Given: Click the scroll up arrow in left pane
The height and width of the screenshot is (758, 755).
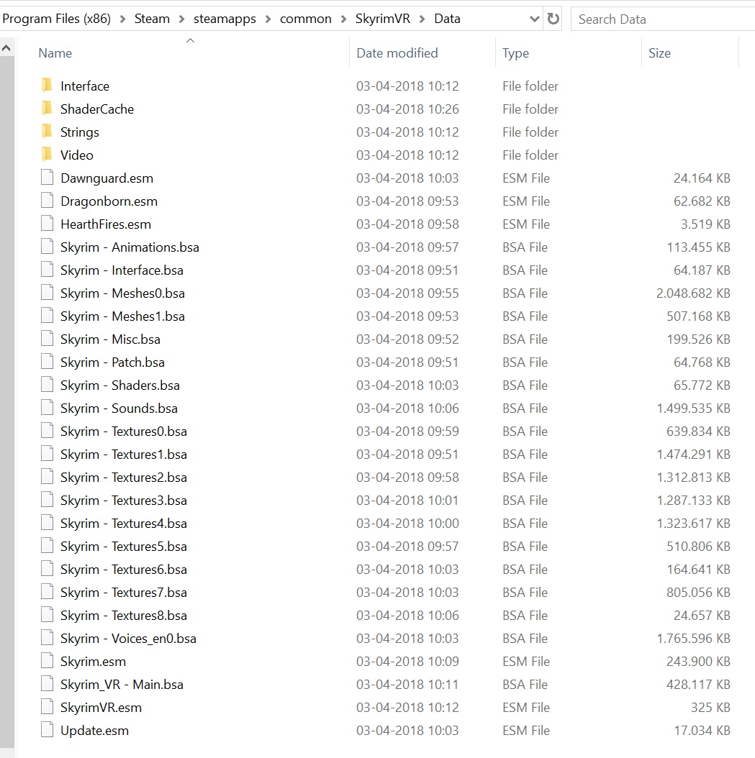Looking at the screenshot, I should click(6, 48).
